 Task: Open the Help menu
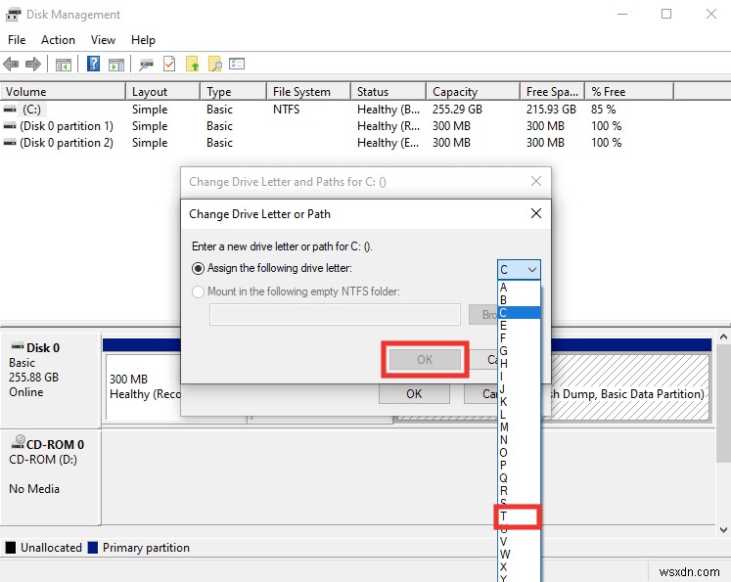pyautogui.click(x=143, y=40)
